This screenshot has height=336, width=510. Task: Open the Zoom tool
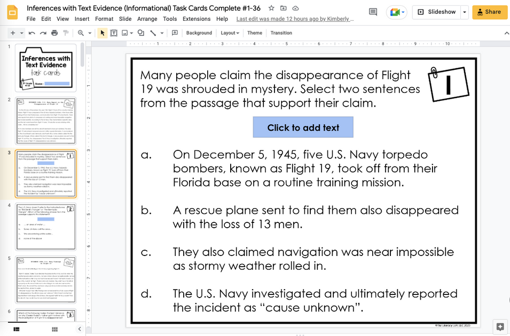click(81, 33)
